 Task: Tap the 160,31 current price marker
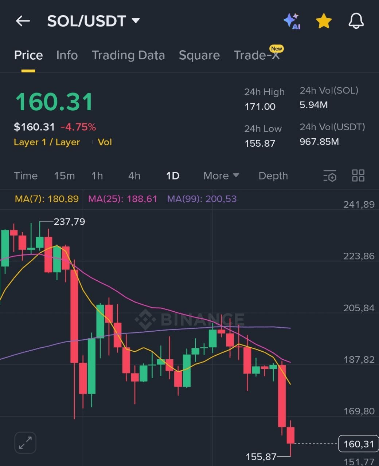(x=359, y=444)
